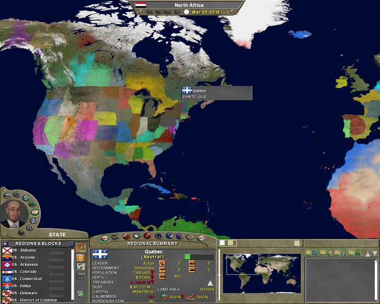Open the Regions & Blocks sort dropdown

pos(72,244)
